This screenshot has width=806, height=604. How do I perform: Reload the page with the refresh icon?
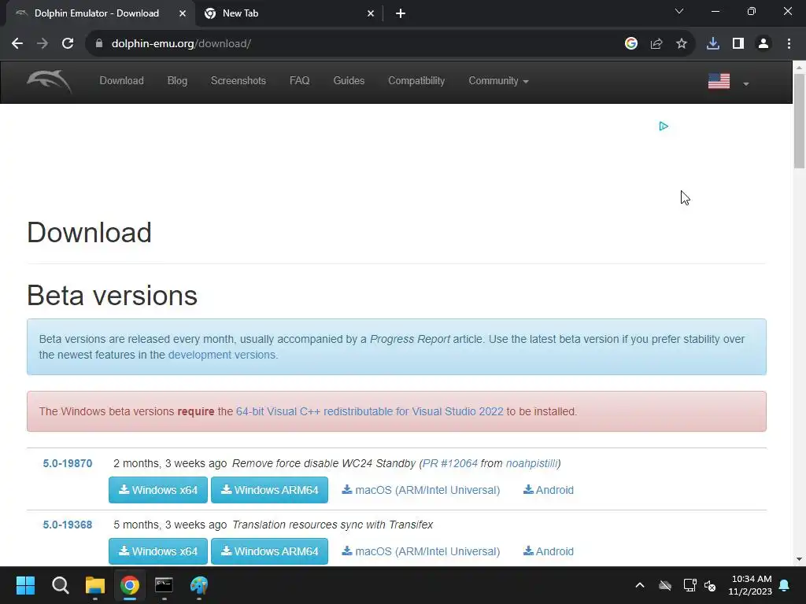(x=68, y=44)
